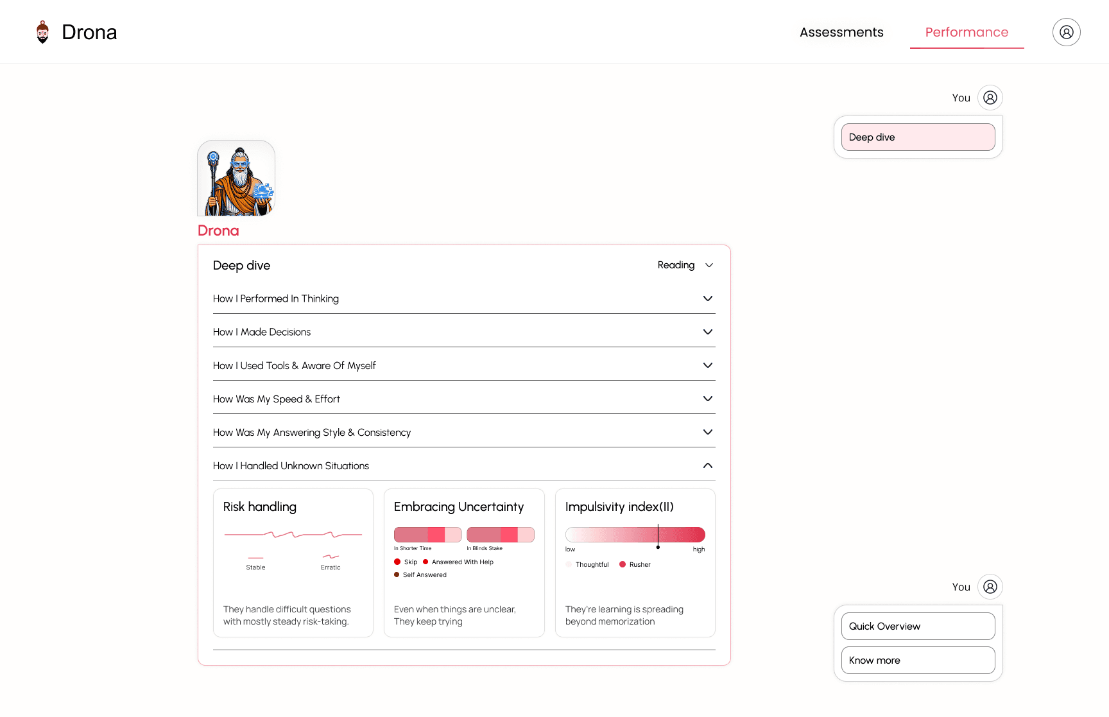Click the Drona sage avatar image
The width and height of the screenshot is (1109, 717).
[x=236, y=178]
